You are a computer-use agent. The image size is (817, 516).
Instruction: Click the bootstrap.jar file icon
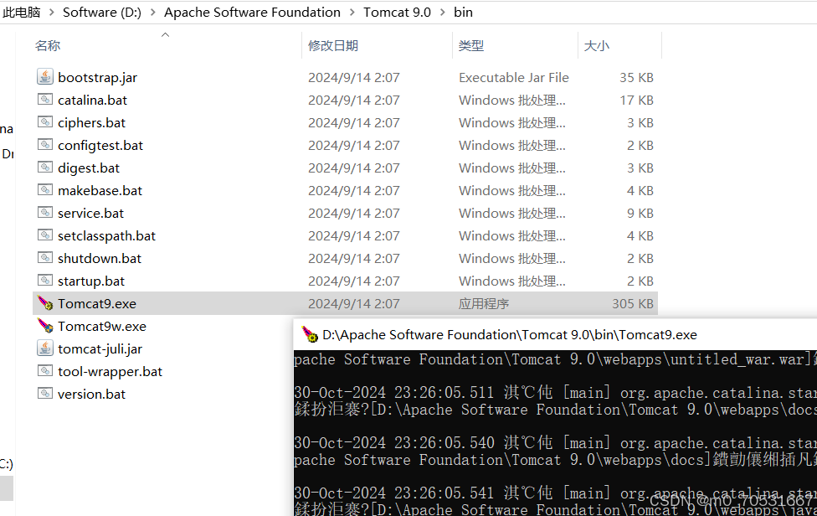point(45,77)
